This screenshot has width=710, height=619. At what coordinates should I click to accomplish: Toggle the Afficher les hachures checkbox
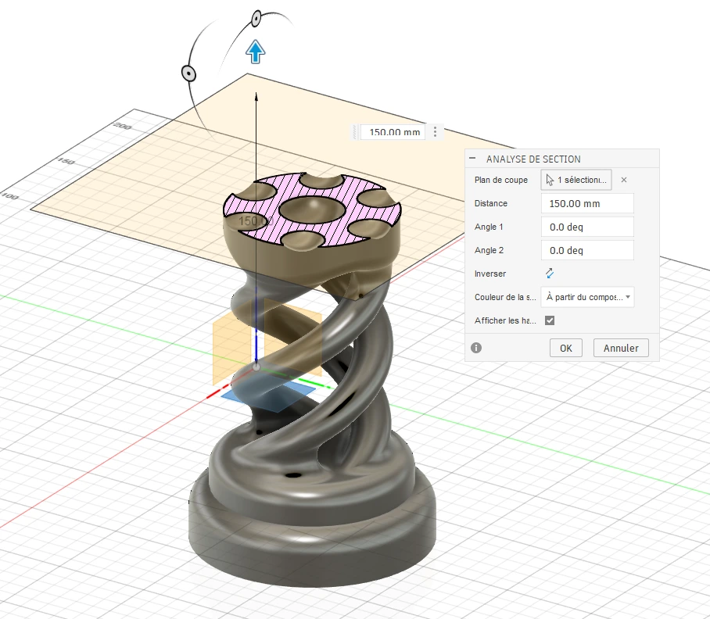pyautogui.click(x=550, y=320)
